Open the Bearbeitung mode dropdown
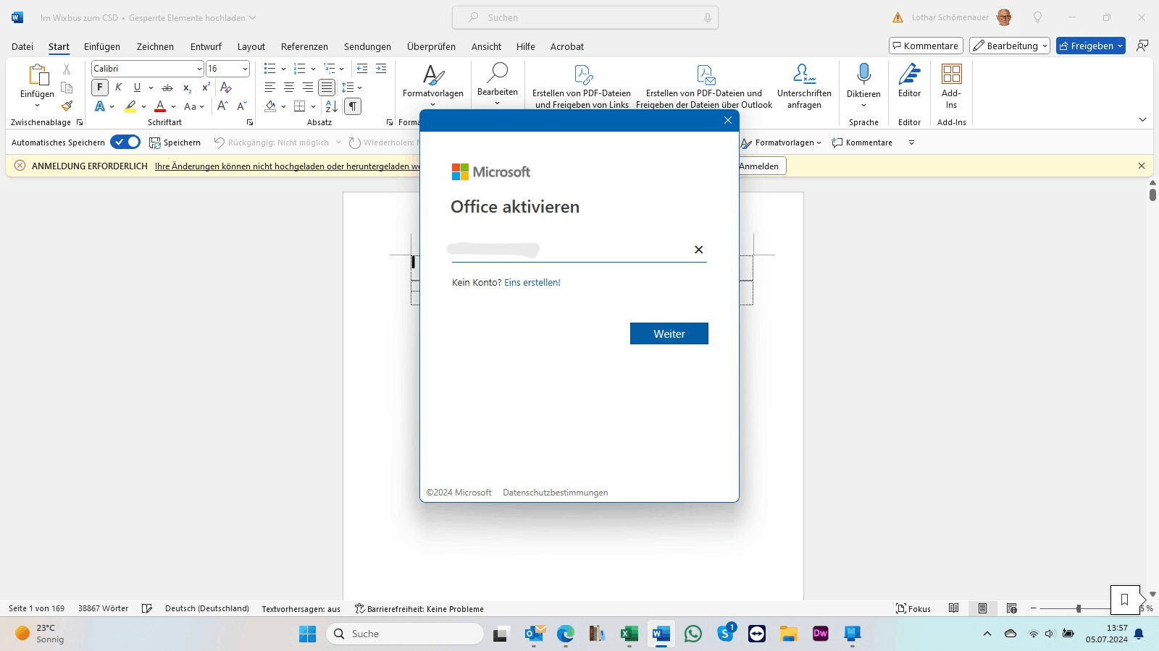This screenshot has width=1159, height=651. click(x=1010, y=46)
